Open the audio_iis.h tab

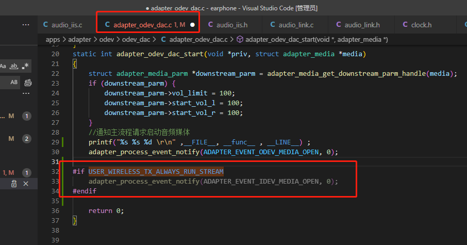(232, 25)
